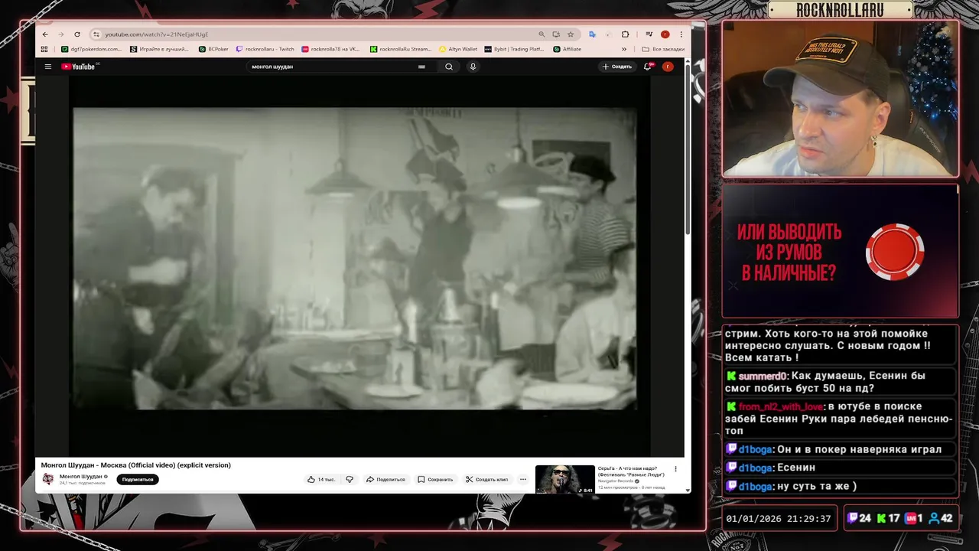Click the YouTube search magnifier button

tap(449, 67)
